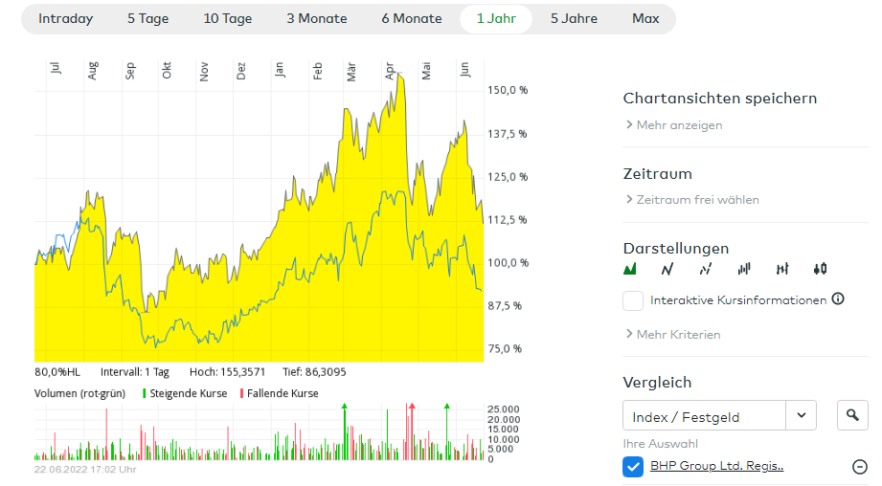Switch to the solid line chart icon

coord(667,270)
